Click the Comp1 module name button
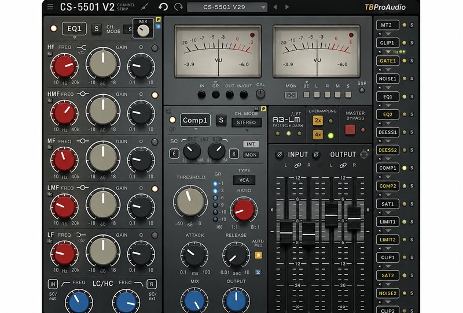The image size is (463, 313). click(195, 120)
